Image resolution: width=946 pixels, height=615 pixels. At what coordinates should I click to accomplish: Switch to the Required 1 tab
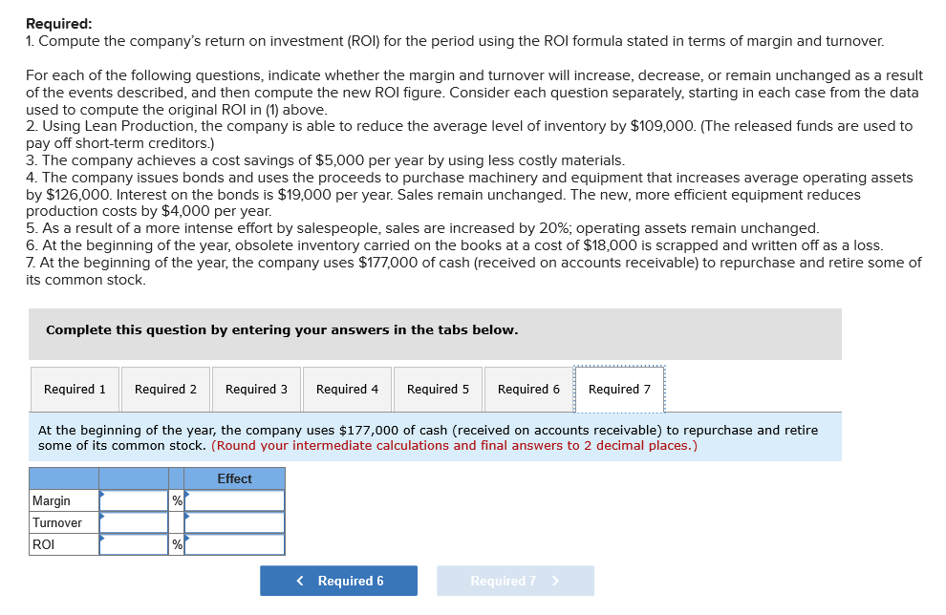pyautogui.click(x=75, y=389)
